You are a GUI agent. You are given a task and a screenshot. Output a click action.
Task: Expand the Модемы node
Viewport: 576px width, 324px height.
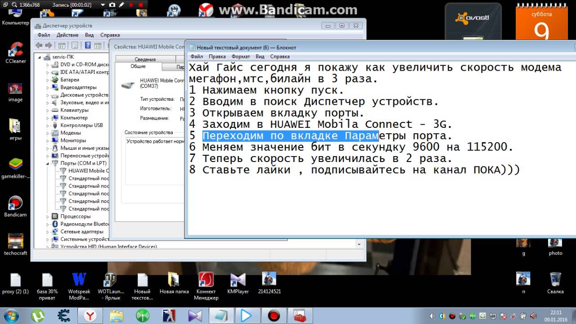pyautogui.click(x=48, y=133)
